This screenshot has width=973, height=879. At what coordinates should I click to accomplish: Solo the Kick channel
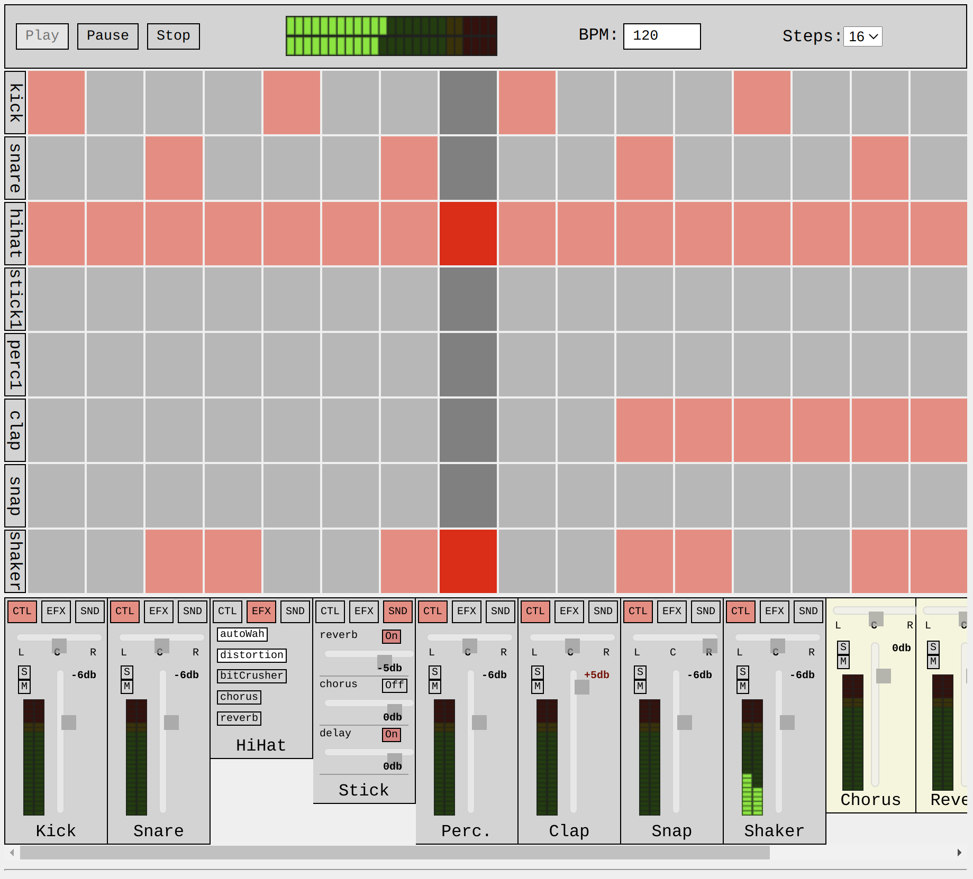[x=24, y=672]
